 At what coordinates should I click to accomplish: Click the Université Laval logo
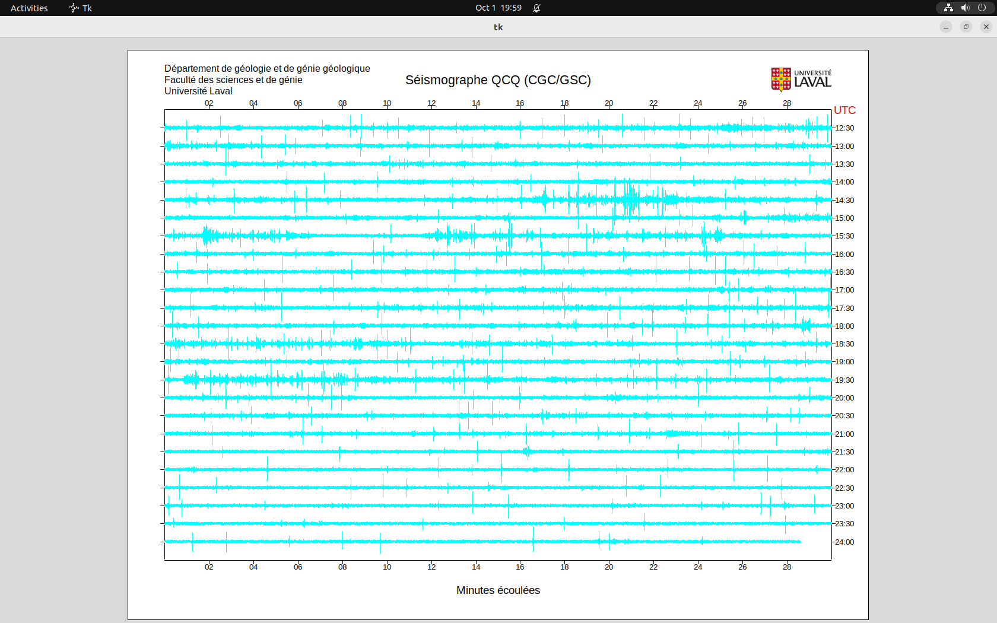(x=801, y=80)
